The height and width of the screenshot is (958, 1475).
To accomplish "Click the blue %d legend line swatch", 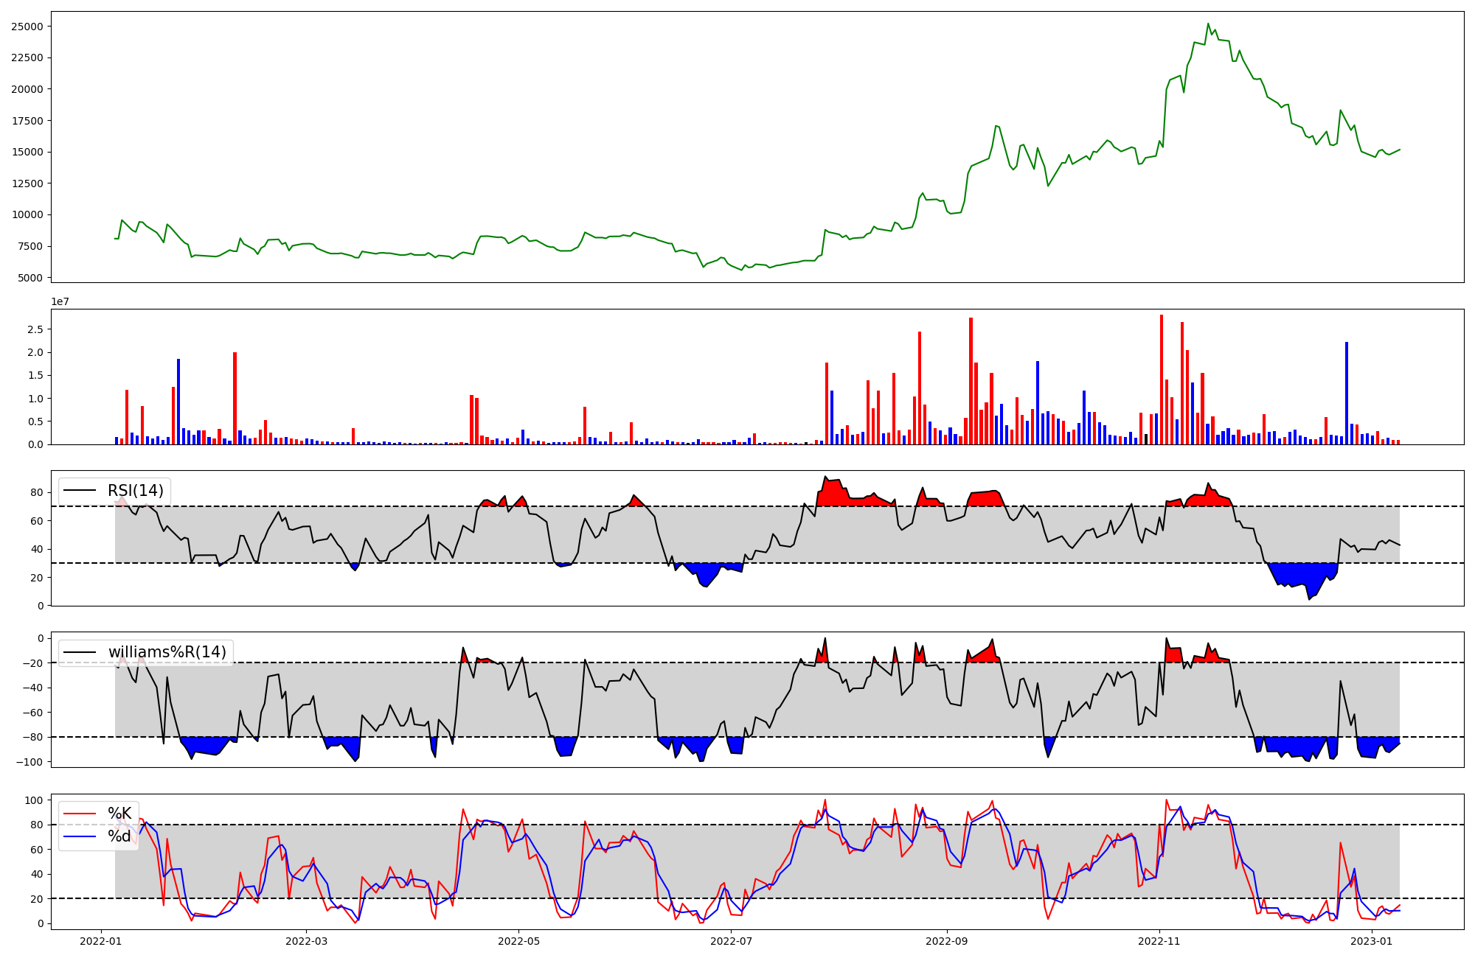I will pos(80,836).
